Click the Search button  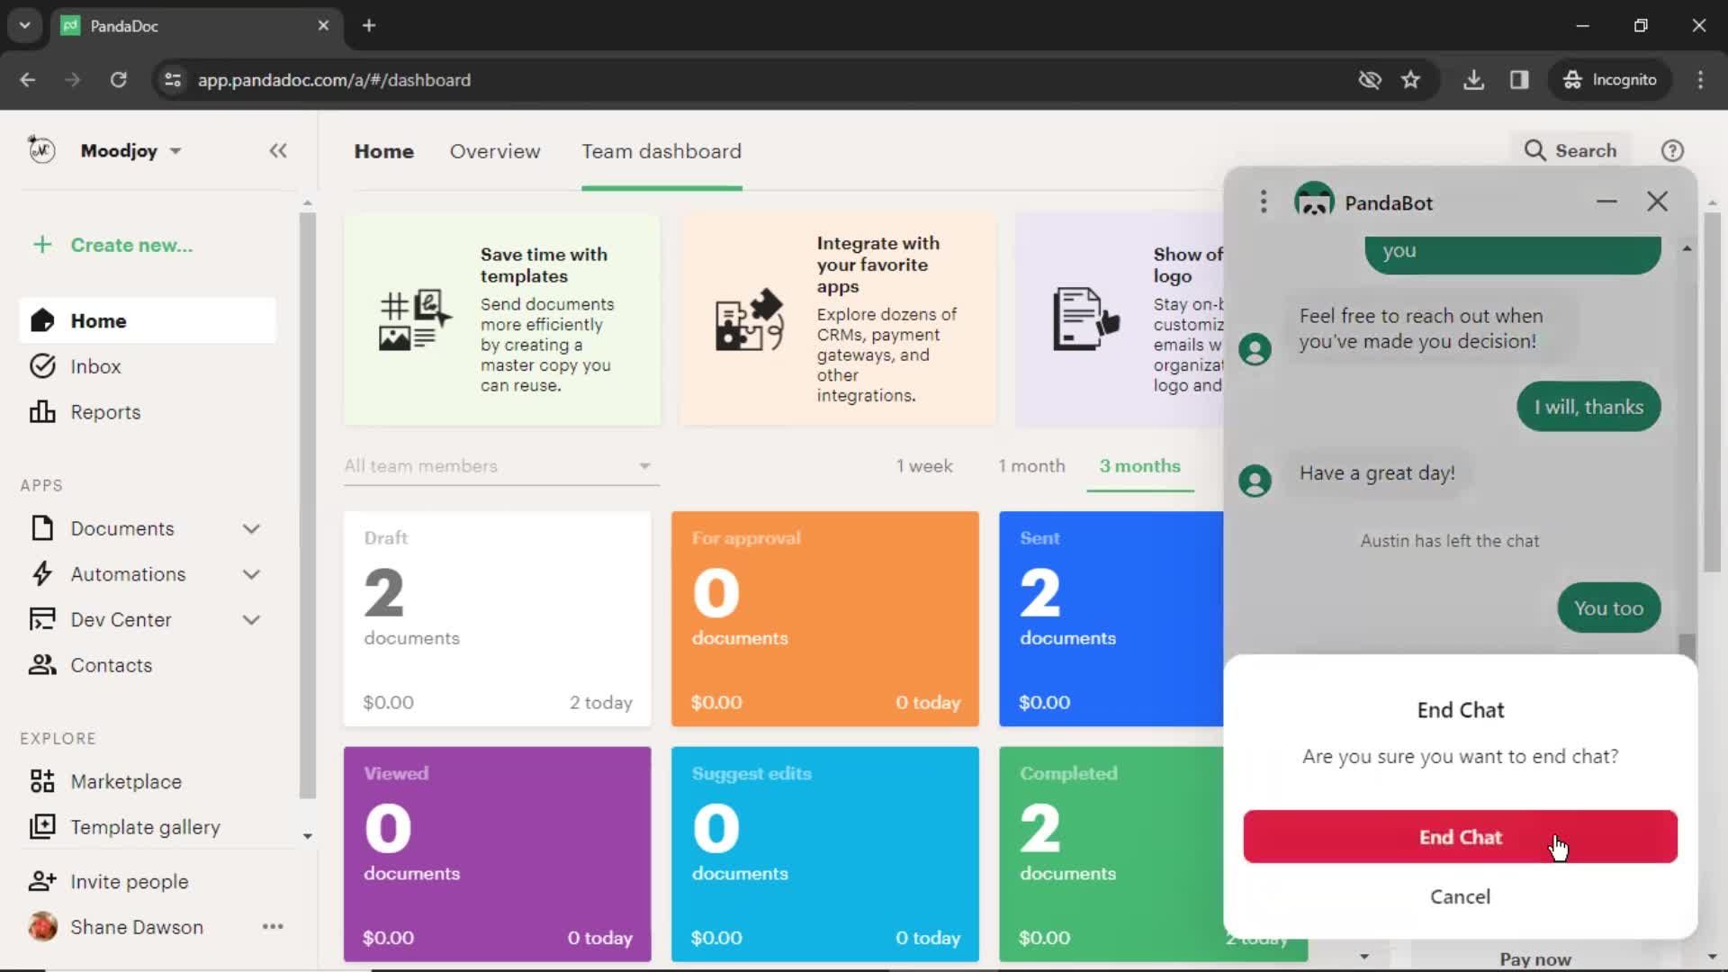pyautogui.click(x=1570, y=150)
